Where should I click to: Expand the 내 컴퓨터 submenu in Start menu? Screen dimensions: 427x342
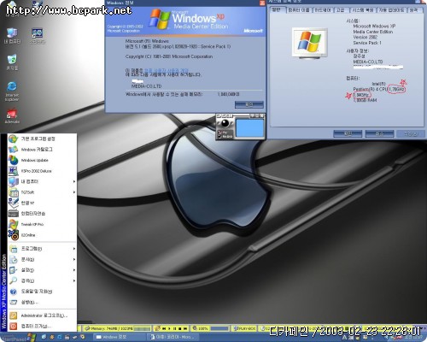[x=42, y=181]
